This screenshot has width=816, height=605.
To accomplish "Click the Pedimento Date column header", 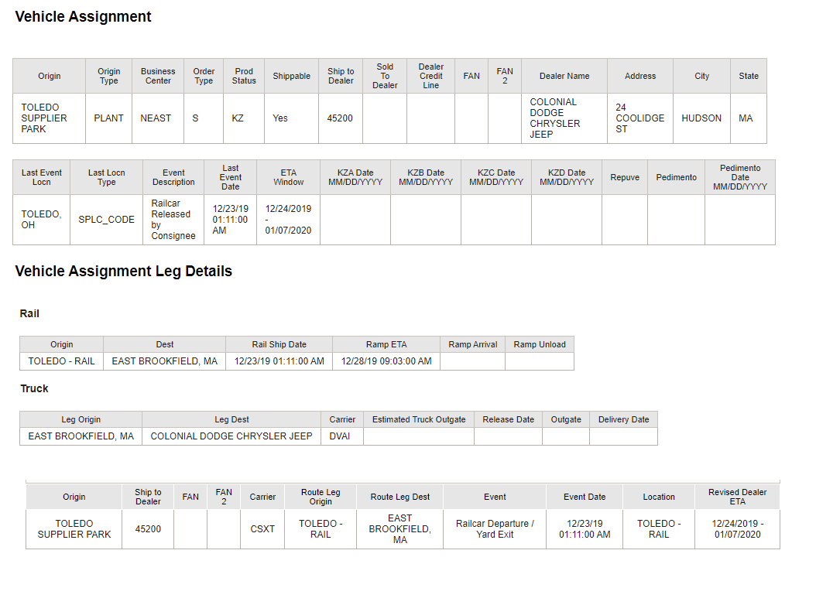I will tap(740, 177).
